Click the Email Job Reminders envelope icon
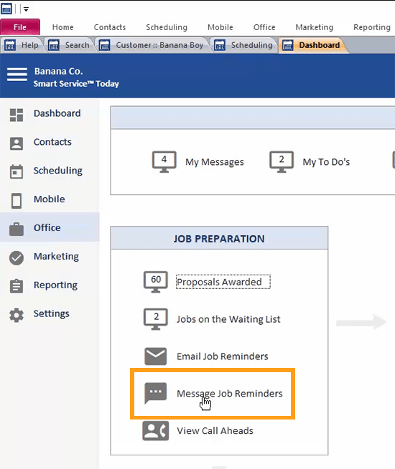 click(156, 356)
